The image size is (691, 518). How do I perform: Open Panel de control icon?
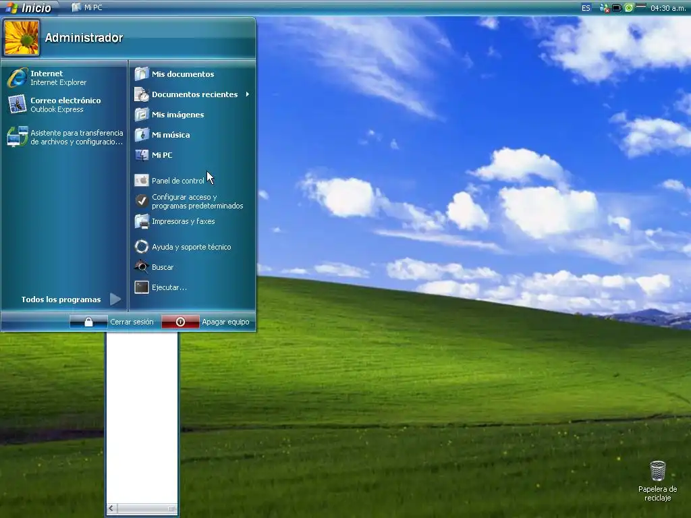click(142, 181)
